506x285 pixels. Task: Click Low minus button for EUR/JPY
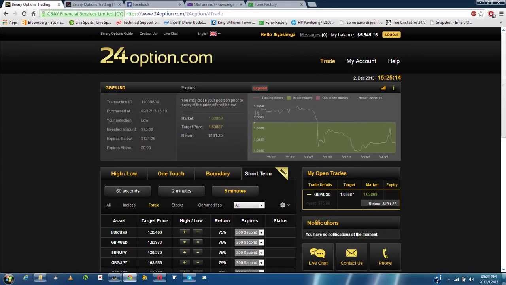coord(198,252)
